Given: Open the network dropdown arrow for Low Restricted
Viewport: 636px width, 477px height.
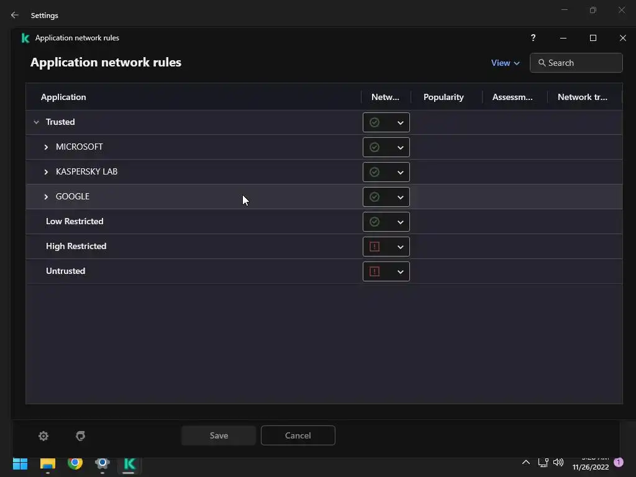Looking at the screenshot, I should tap(401, 222).
